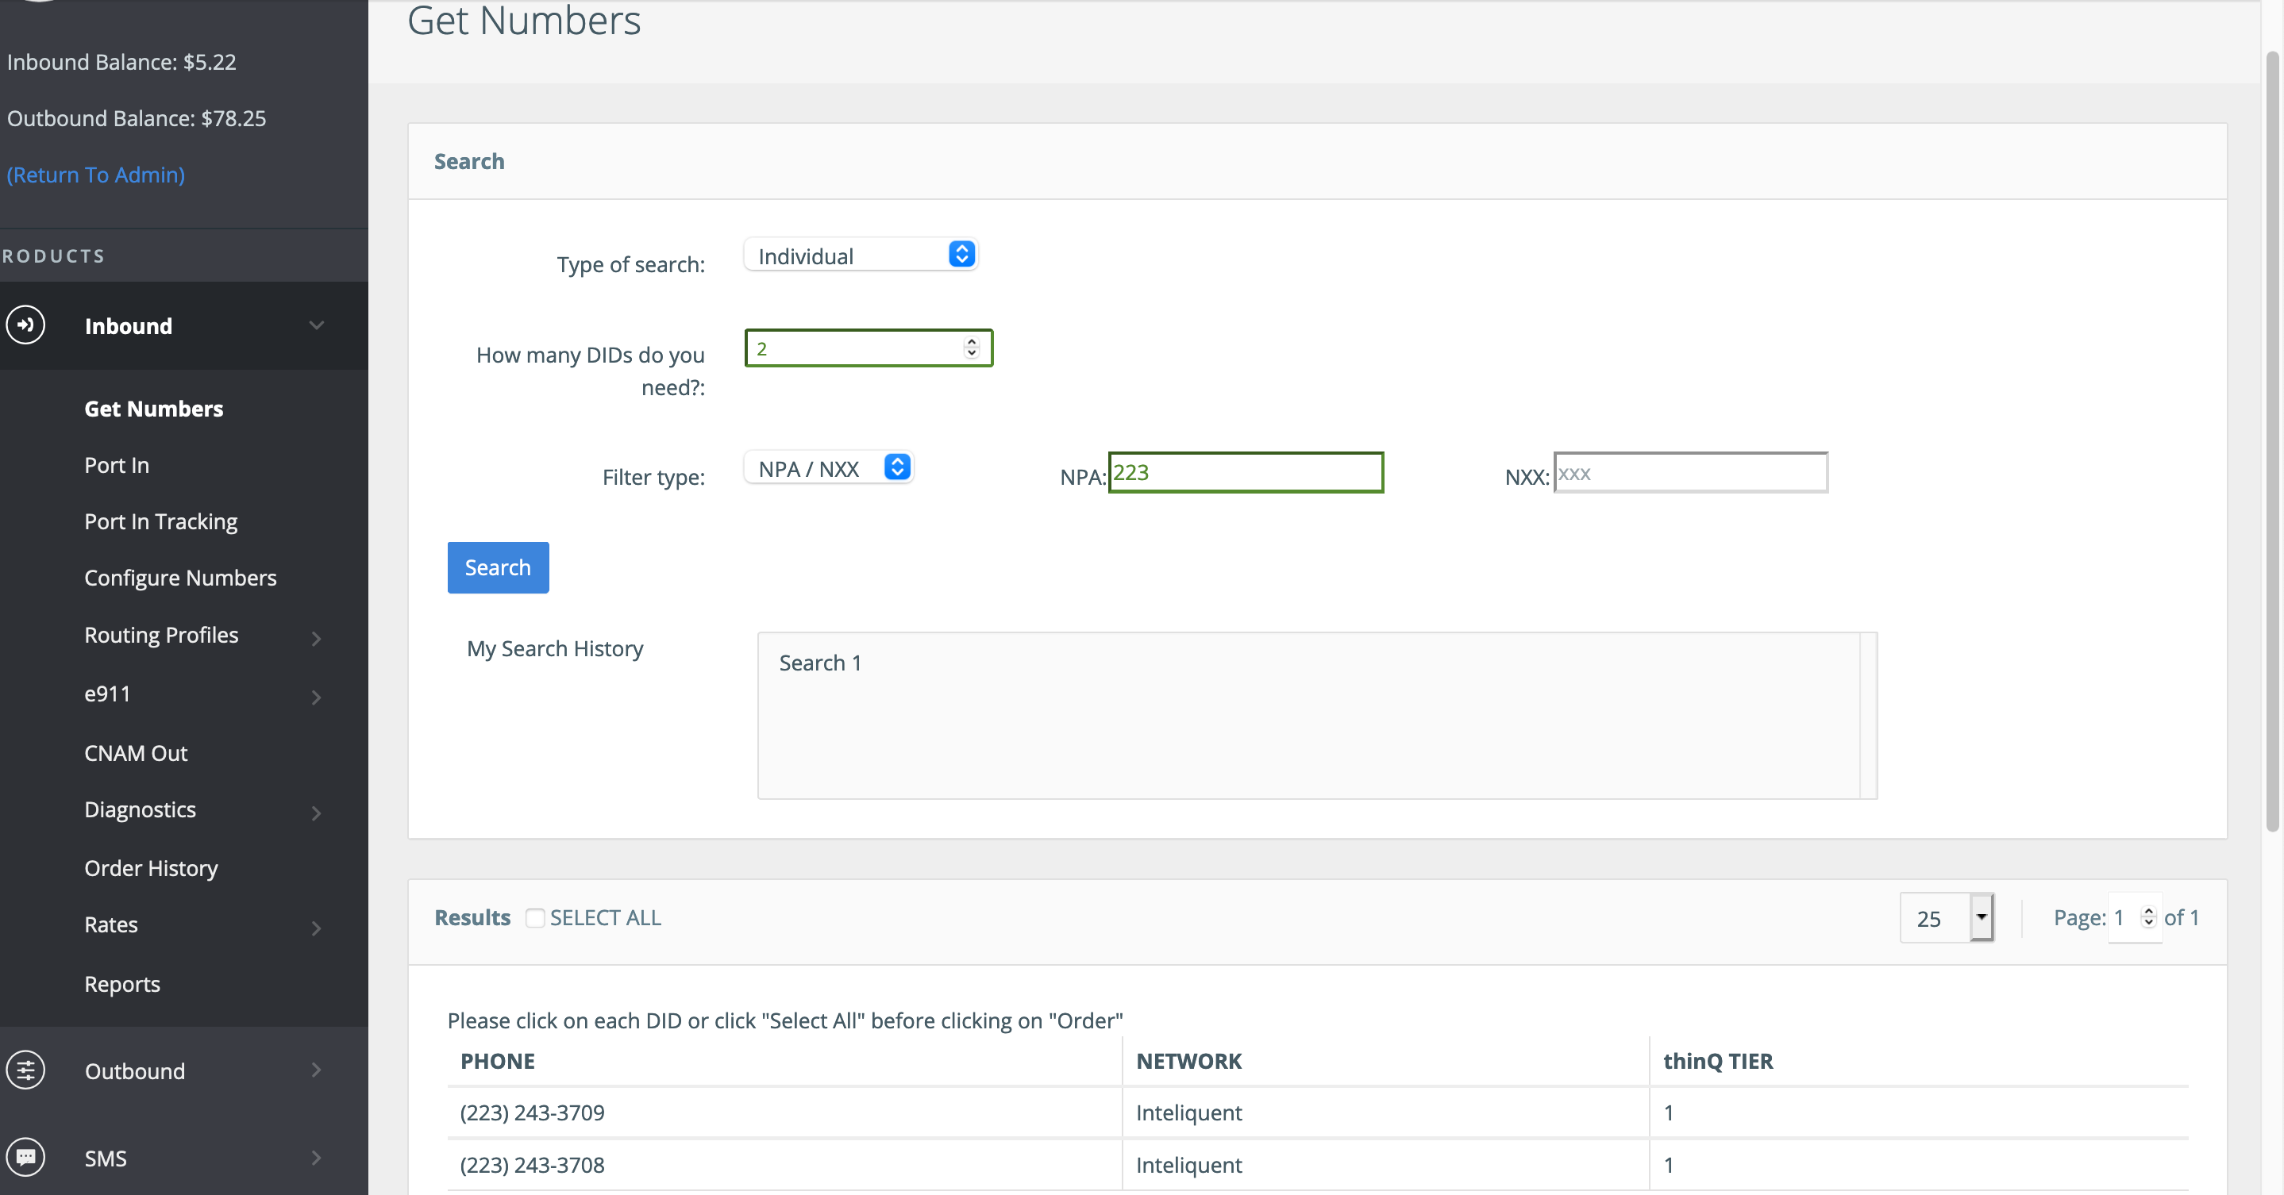Open Order History page
This screenshot has width=2284, height=1195.
click(151, 868)
